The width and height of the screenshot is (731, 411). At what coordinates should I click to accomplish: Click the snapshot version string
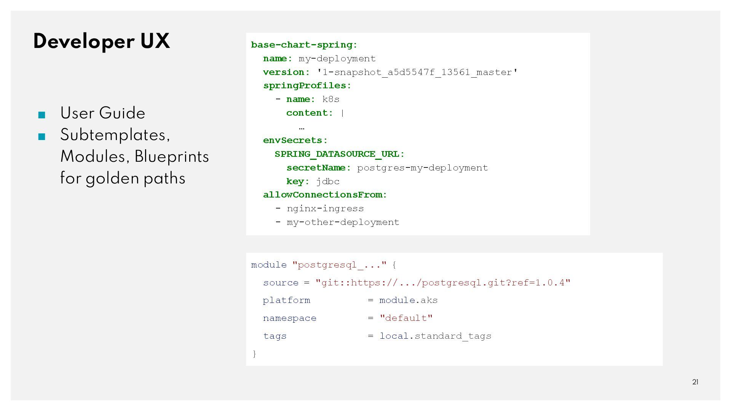(x=417, y=72)
